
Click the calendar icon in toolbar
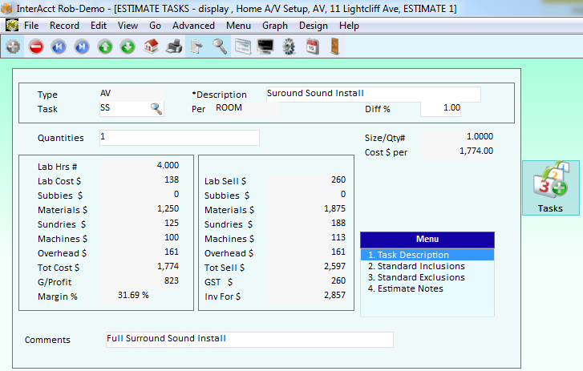tap(312, 46)
